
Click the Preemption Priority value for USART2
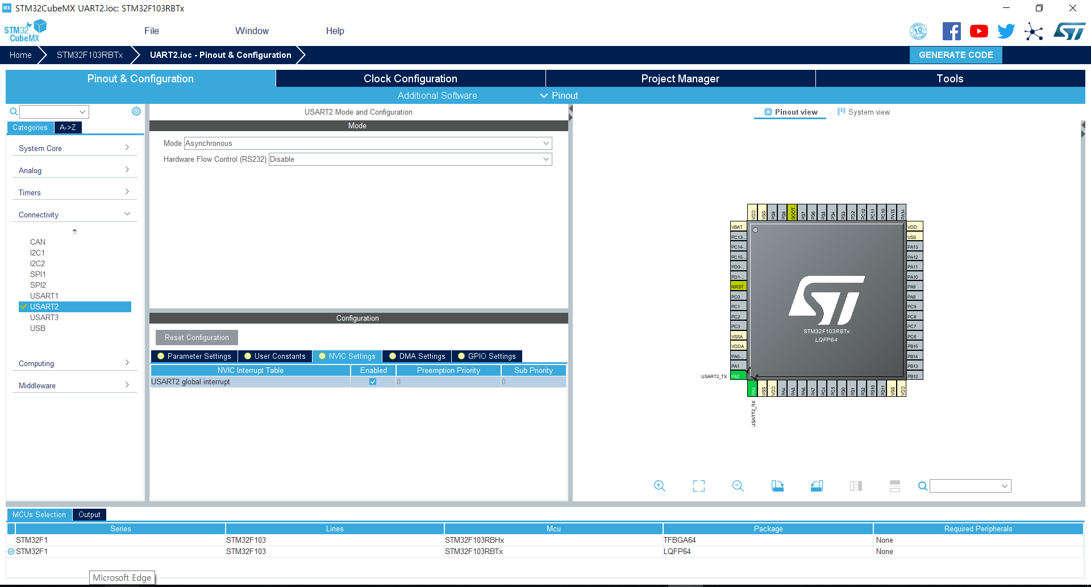click(x=448, y=381)
